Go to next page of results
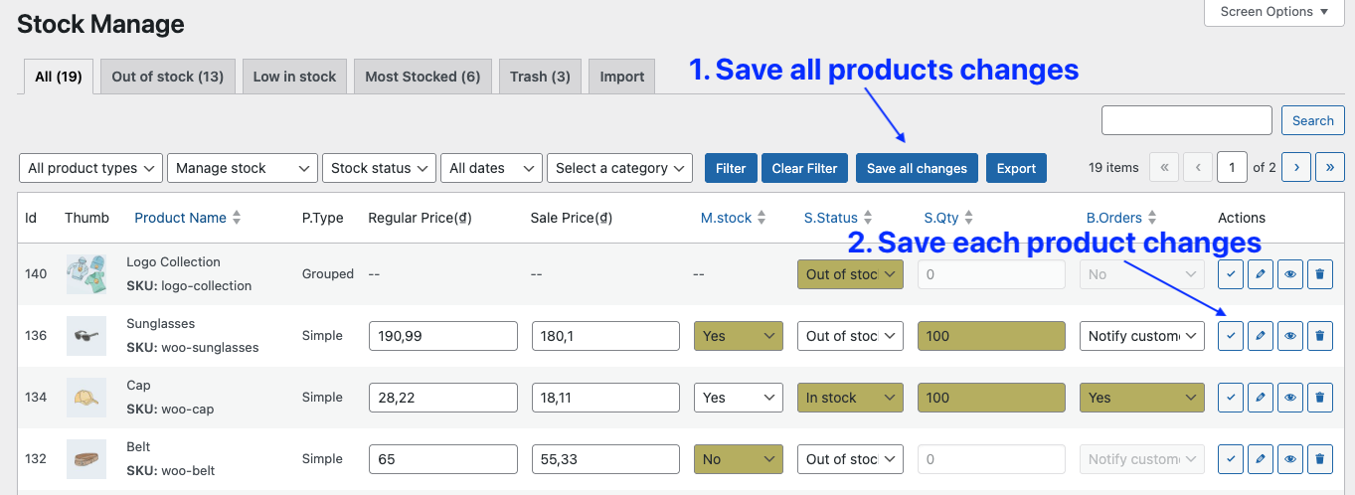 click(x=1295, y=167)
